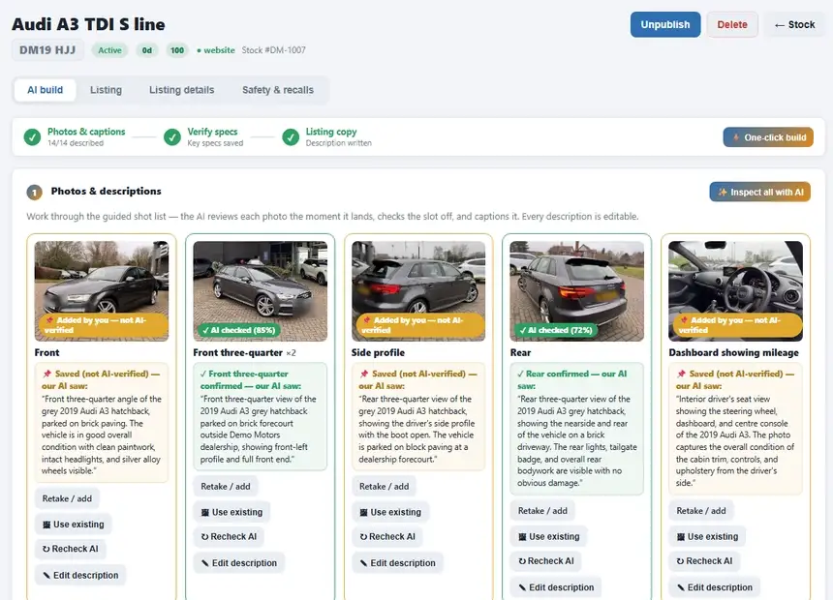Open the Dashboard showing mileage thumbnail
Viewport: 833px width, 600px height.
click(x=735, y=291)
